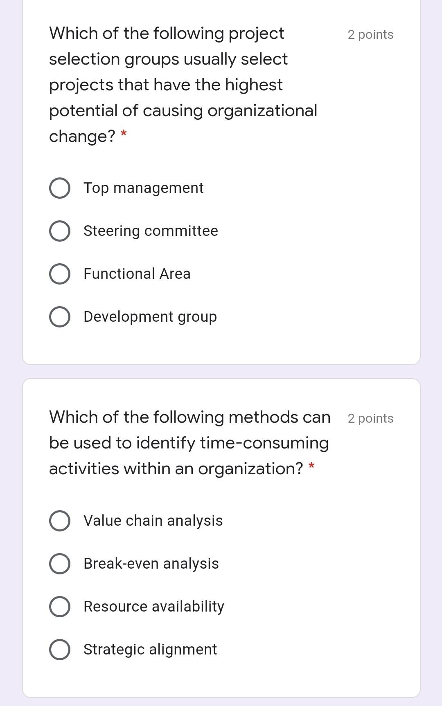Click the Resource availability label text
This screenshot has width=442, height=706.
pyautogui.click(x=153, y=606)
